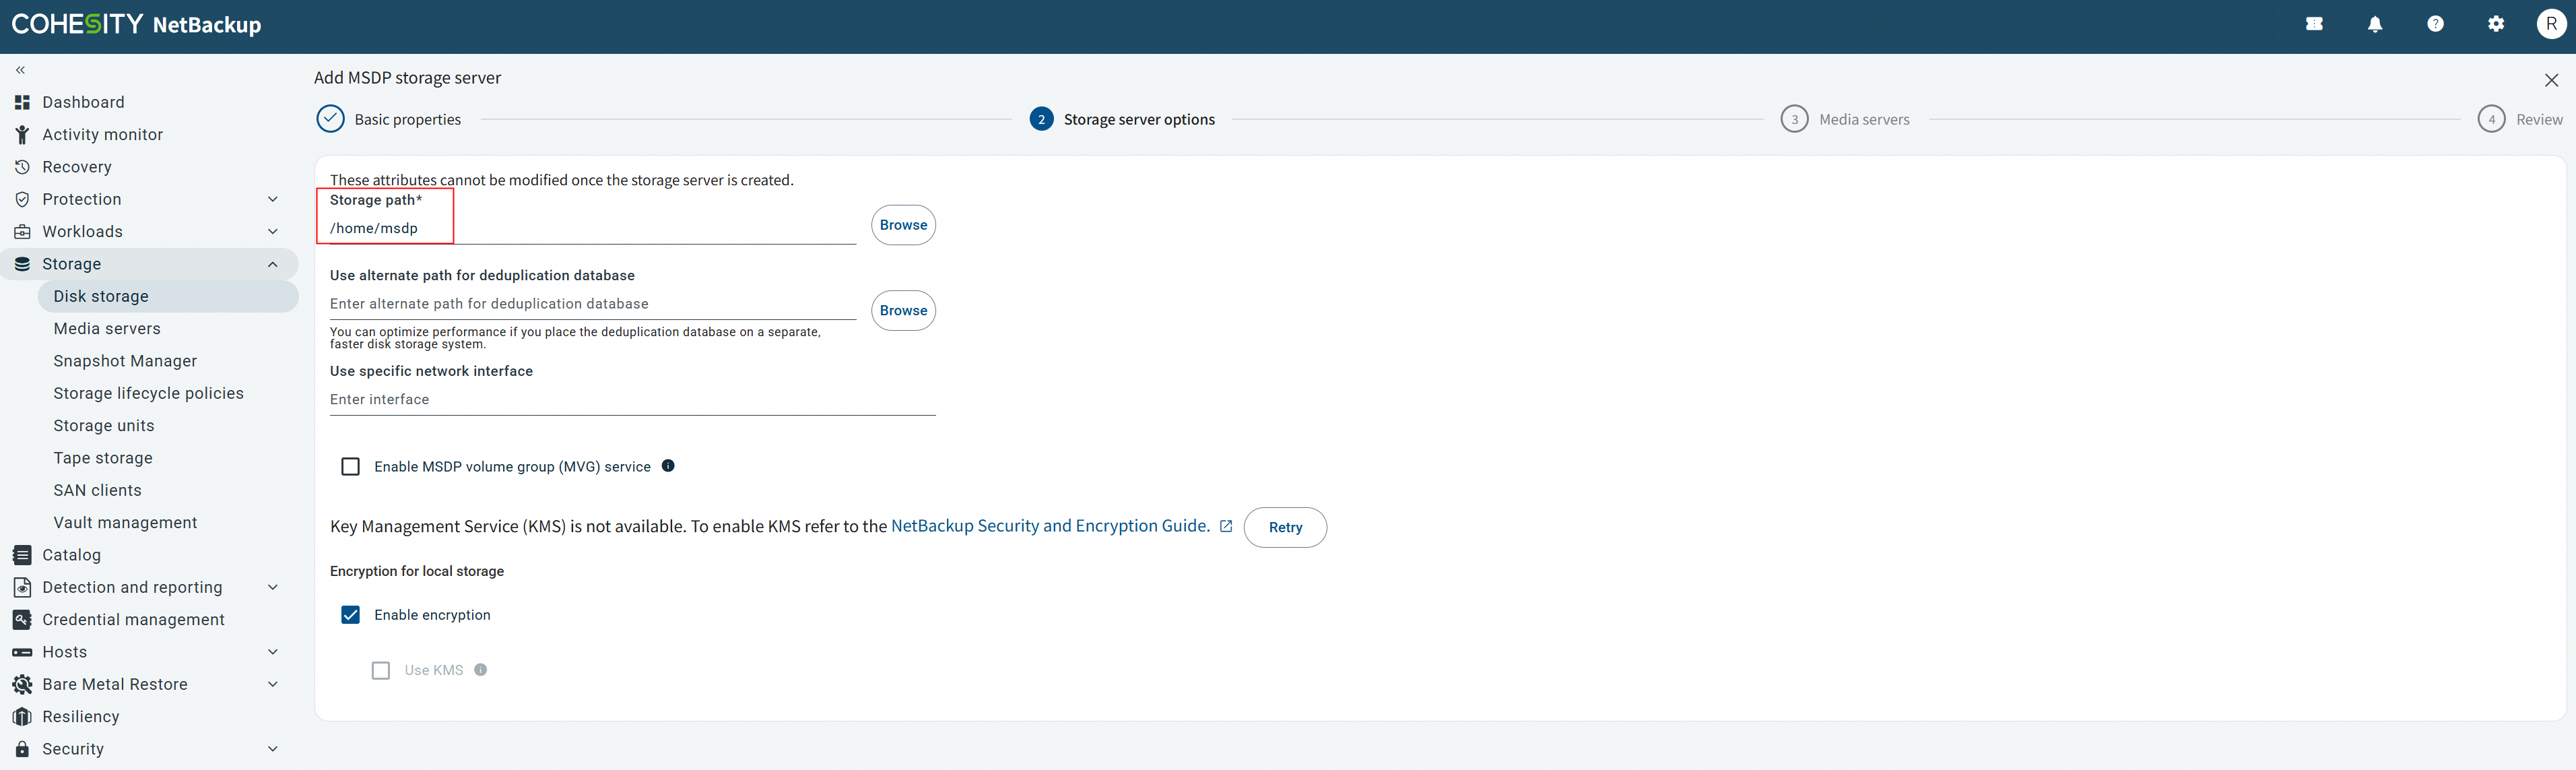Open the Workloads briefcase icon

click(22, 231)
